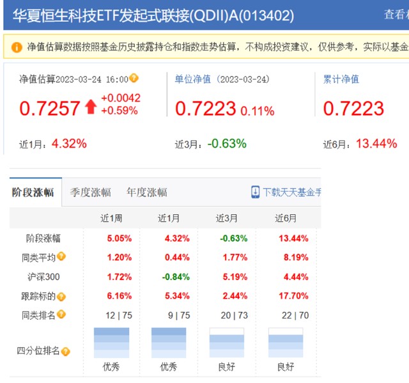Switch to the 年度涨幅 tab

coord(147,192)
